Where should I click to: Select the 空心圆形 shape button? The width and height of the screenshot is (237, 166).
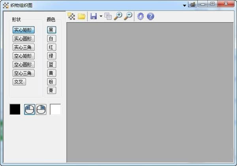[24, 64]
